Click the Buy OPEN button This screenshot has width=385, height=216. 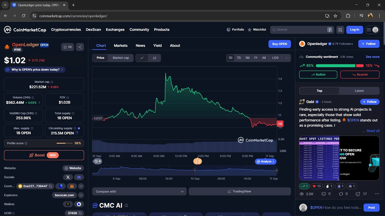coord(280,44)
